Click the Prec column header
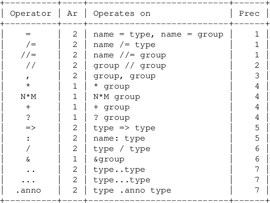Viewport: 270px width, 203px height. (x=249, y=13)
